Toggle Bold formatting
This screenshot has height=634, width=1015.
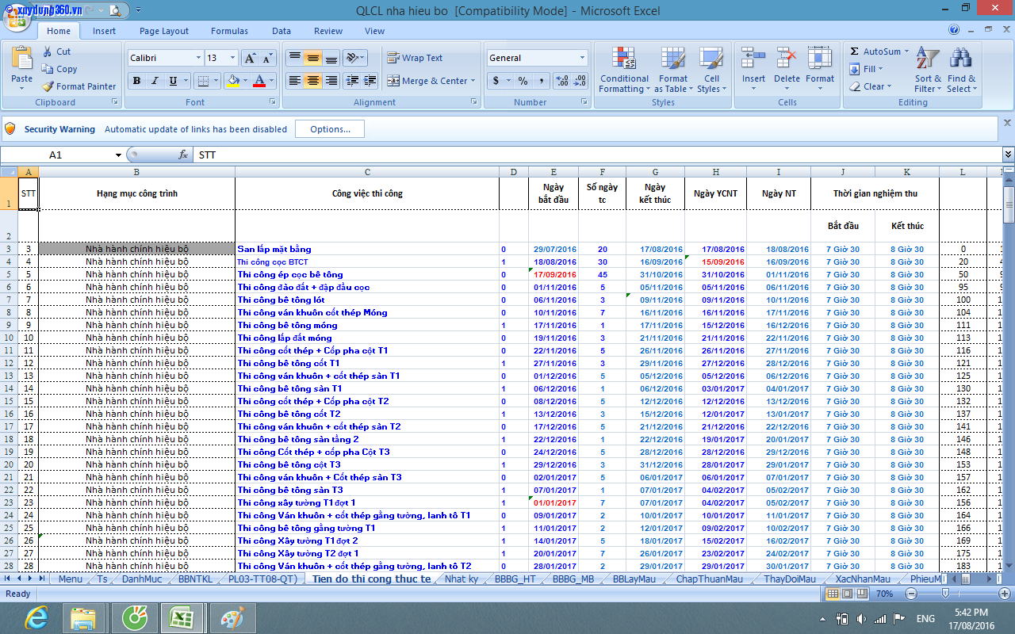pos(136,81)
